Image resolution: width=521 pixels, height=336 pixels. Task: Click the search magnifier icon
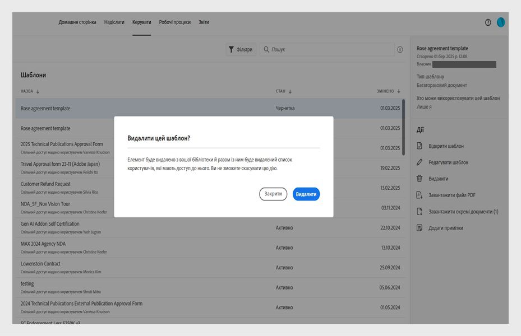tap(266, 49)
